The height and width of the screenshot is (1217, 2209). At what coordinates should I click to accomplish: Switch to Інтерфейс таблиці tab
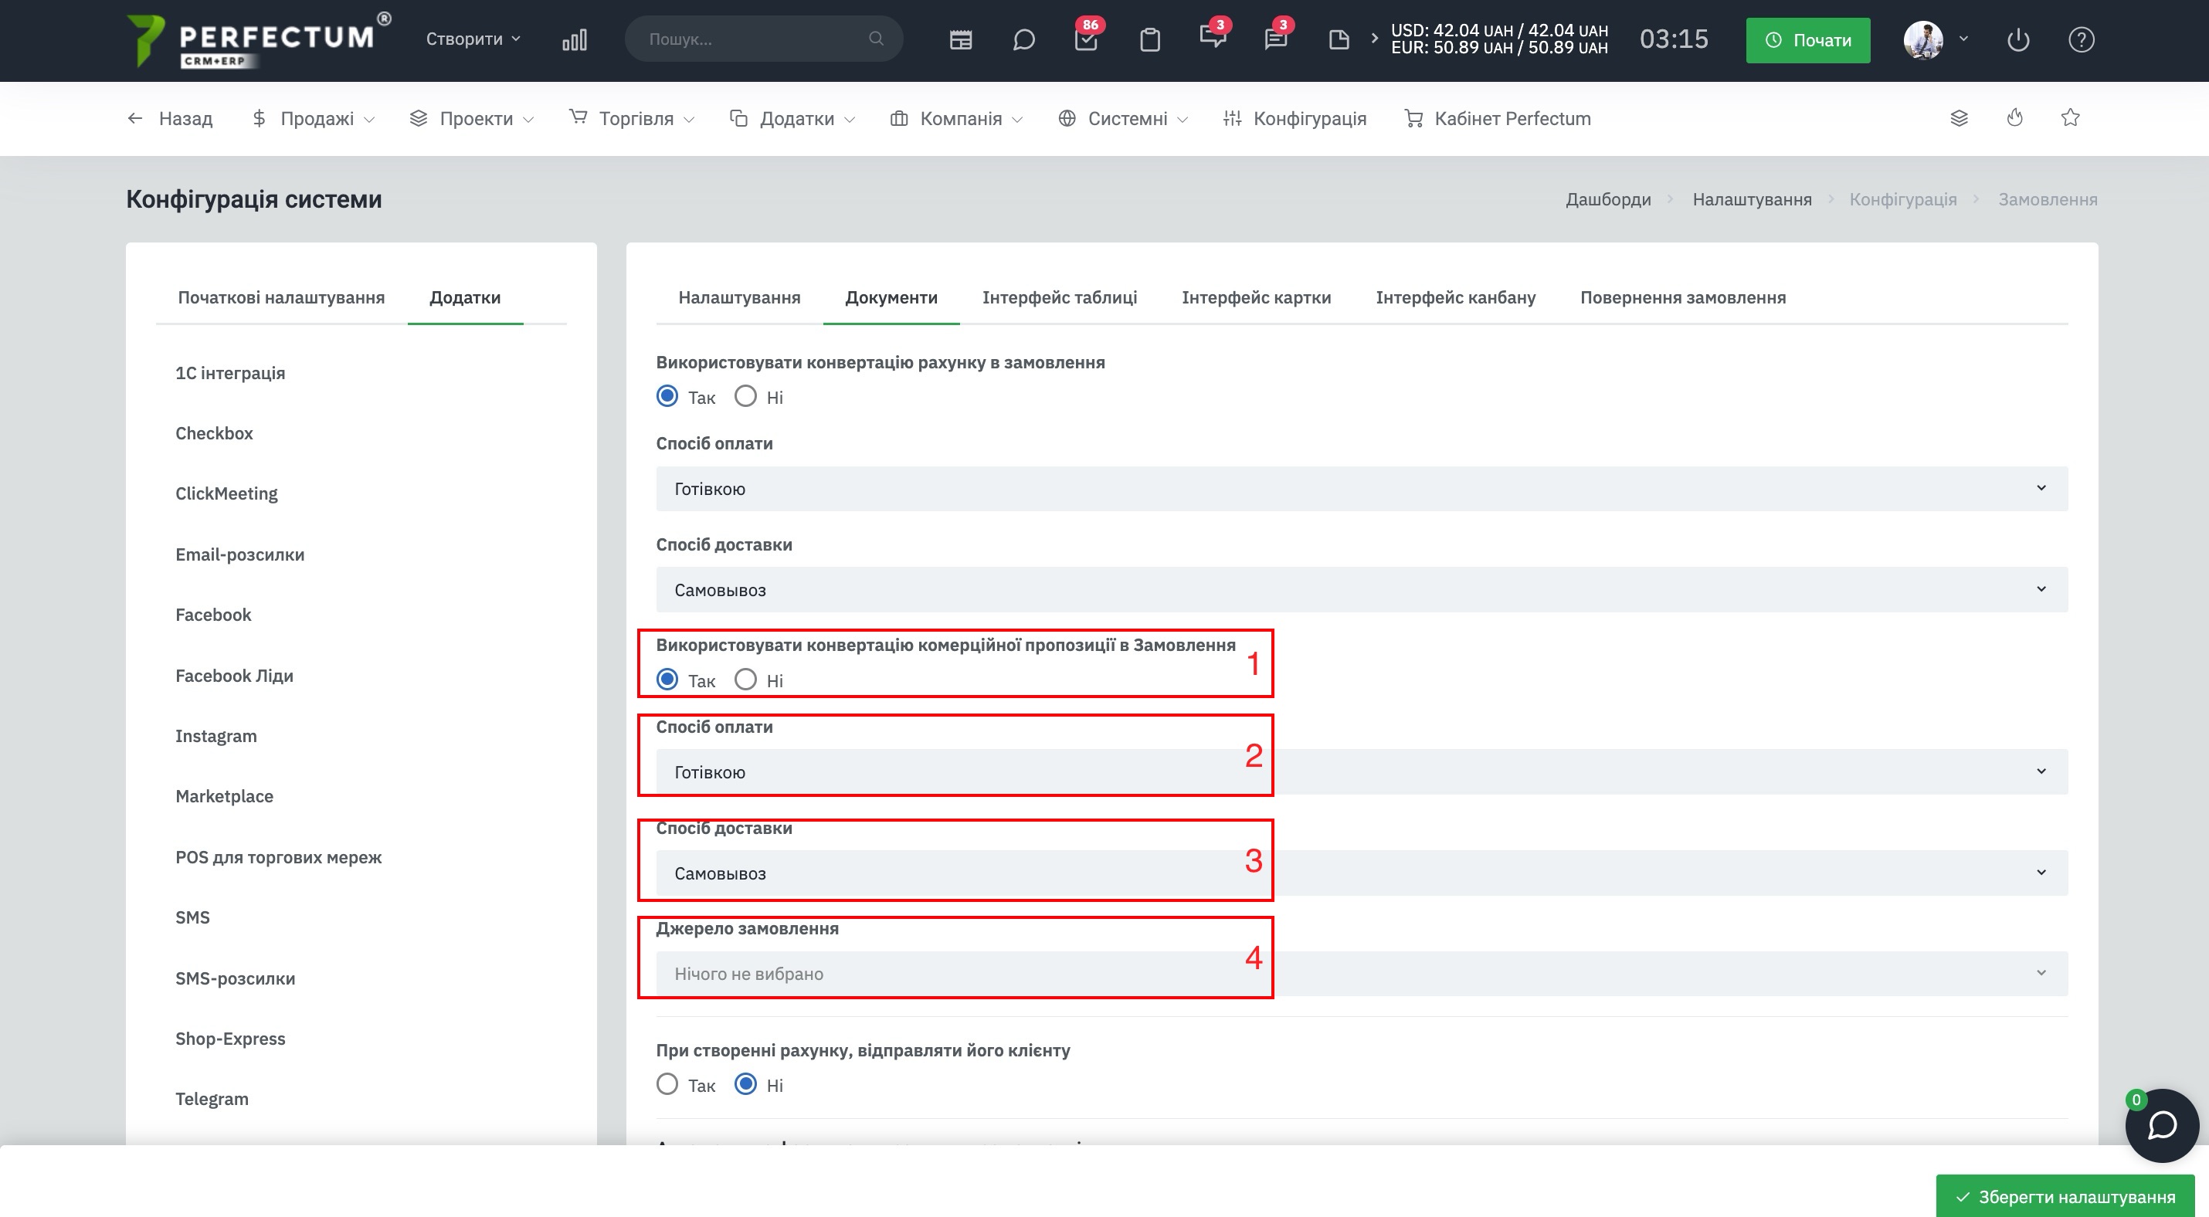1059,297
